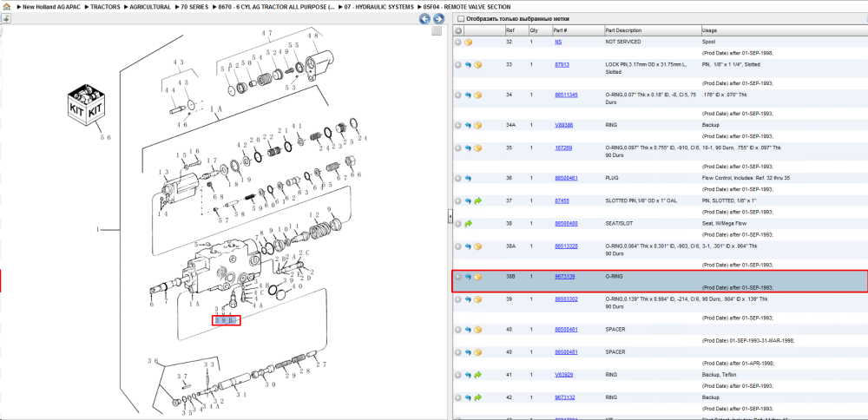Open New Holland AG APAC breadcrumb

coord(53,7)
